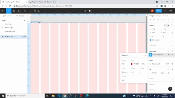Image resolution: width=175 pixels, height=98 pixels.
Task: Switch to the Assets tab
Action: click(x=10, y=16)
